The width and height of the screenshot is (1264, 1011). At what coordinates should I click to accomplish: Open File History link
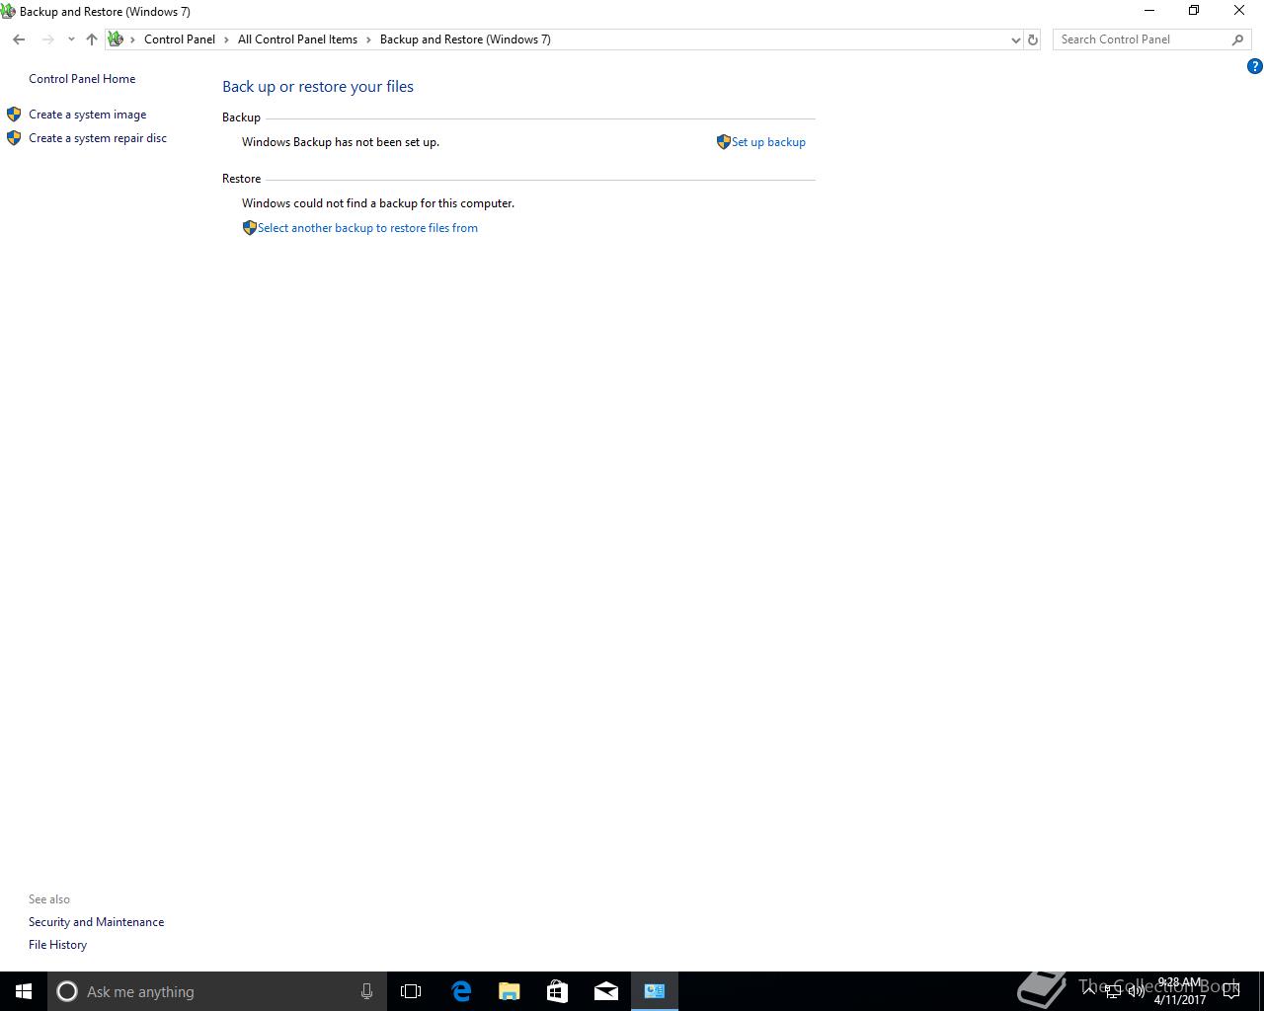click(57, 945)
